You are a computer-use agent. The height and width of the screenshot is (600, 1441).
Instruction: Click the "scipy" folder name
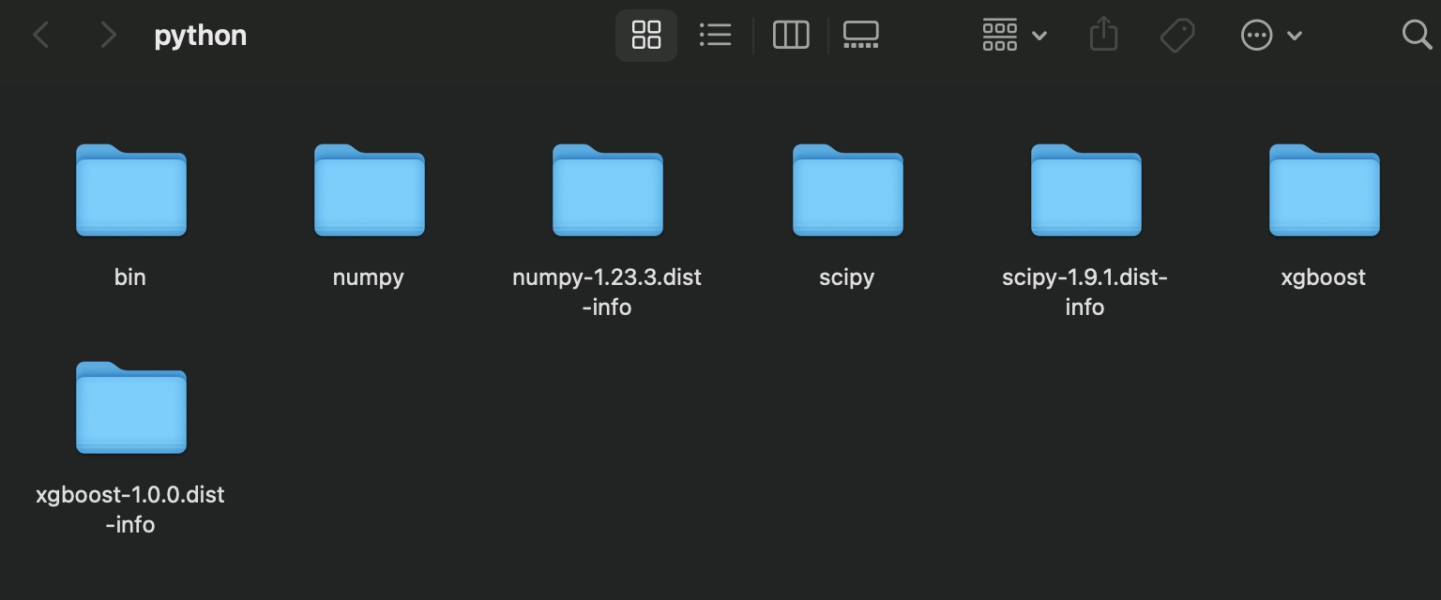[x=847, y=278]
